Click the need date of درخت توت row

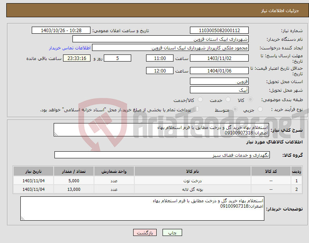pos(34,181)
